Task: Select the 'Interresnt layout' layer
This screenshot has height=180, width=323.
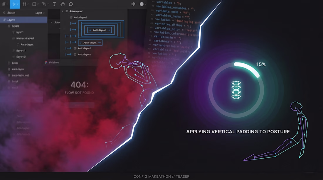Action: click(x=24, y=38)
